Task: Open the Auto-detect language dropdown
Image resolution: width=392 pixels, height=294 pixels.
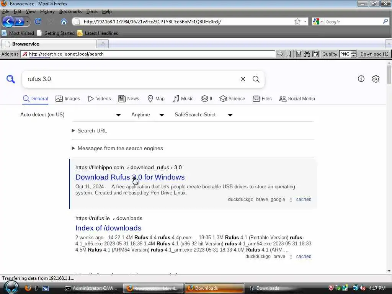Action: [x=71, y=115]
